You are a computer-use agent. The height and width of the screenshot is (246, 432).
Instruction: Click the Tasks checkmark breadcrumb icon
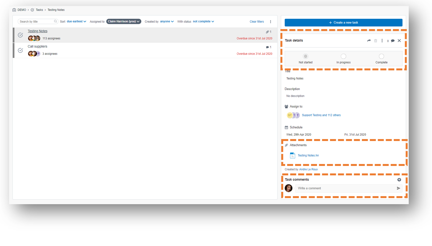point(32,10)
